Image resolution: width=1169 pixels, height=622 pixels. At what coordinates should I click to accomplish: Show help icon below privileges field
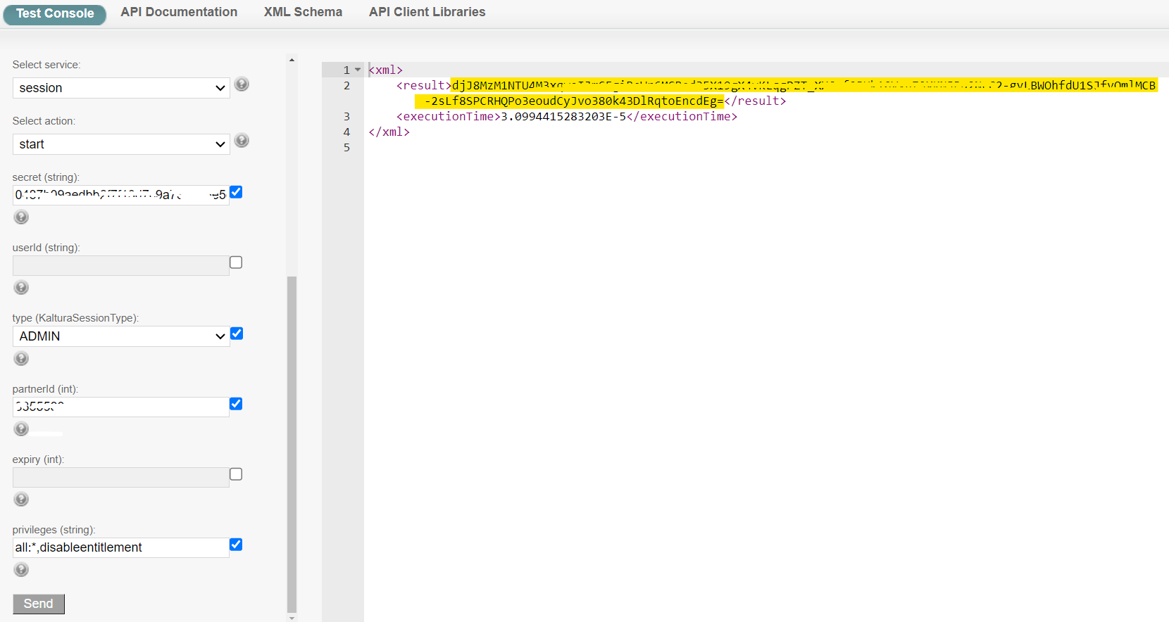click(21, 570)
